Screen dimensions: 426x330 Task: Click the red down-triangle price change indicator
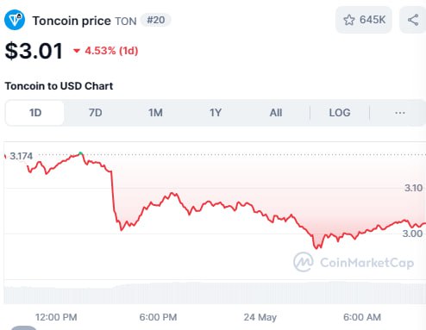(77, 51)
